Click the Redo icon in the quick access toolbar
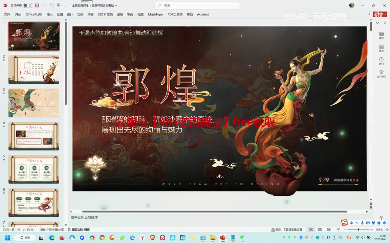The width and height of the screenshot is (390, 243). [x=52, y=5]
